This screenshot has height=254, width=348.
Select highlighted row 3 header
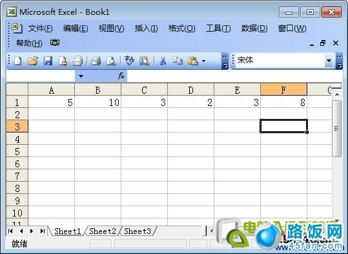click(17, 127)
